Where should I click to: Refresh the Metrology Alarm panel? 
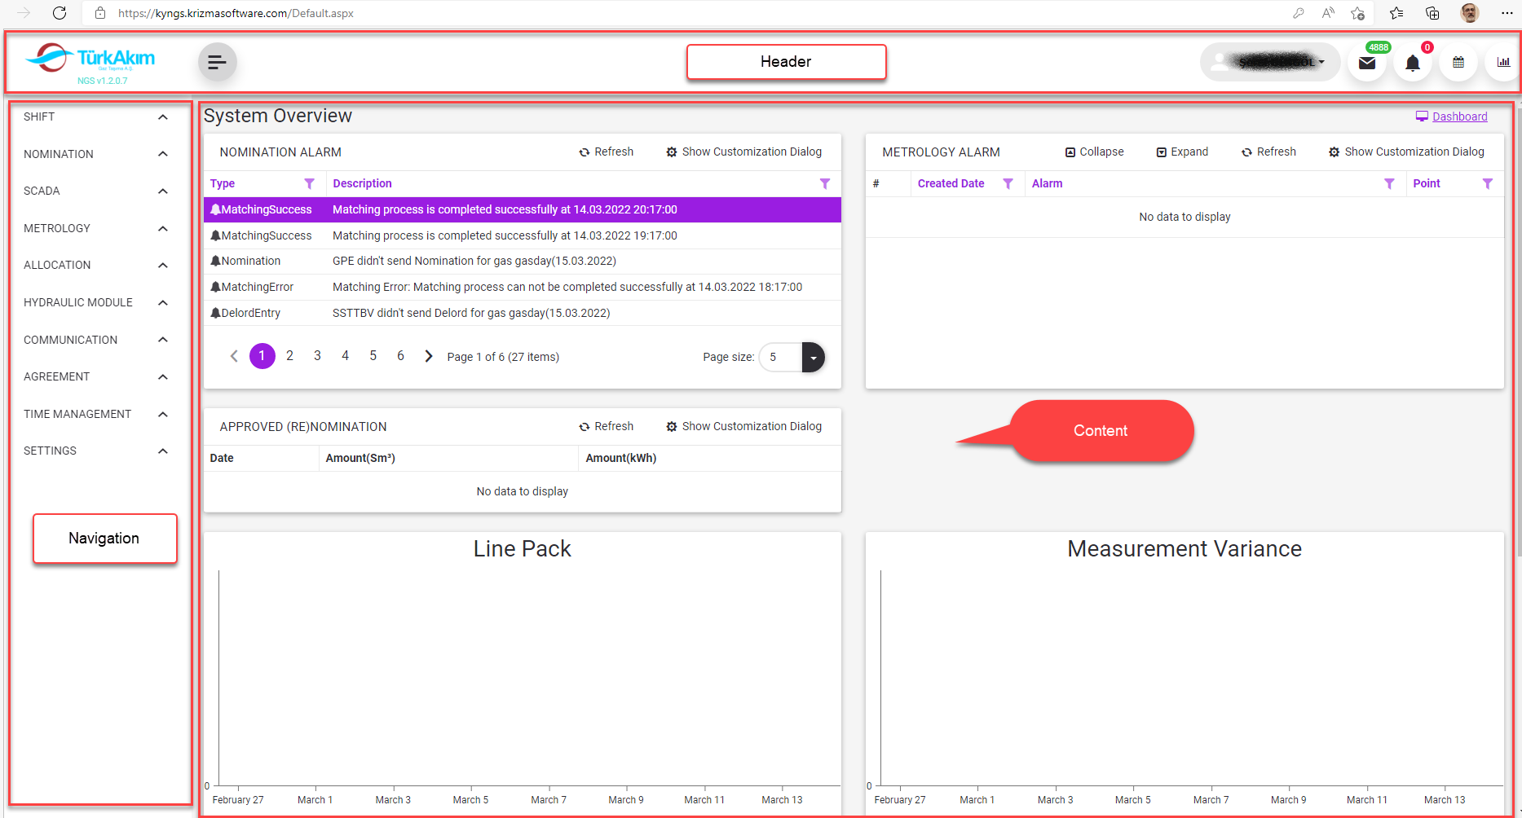point(1268,152)
